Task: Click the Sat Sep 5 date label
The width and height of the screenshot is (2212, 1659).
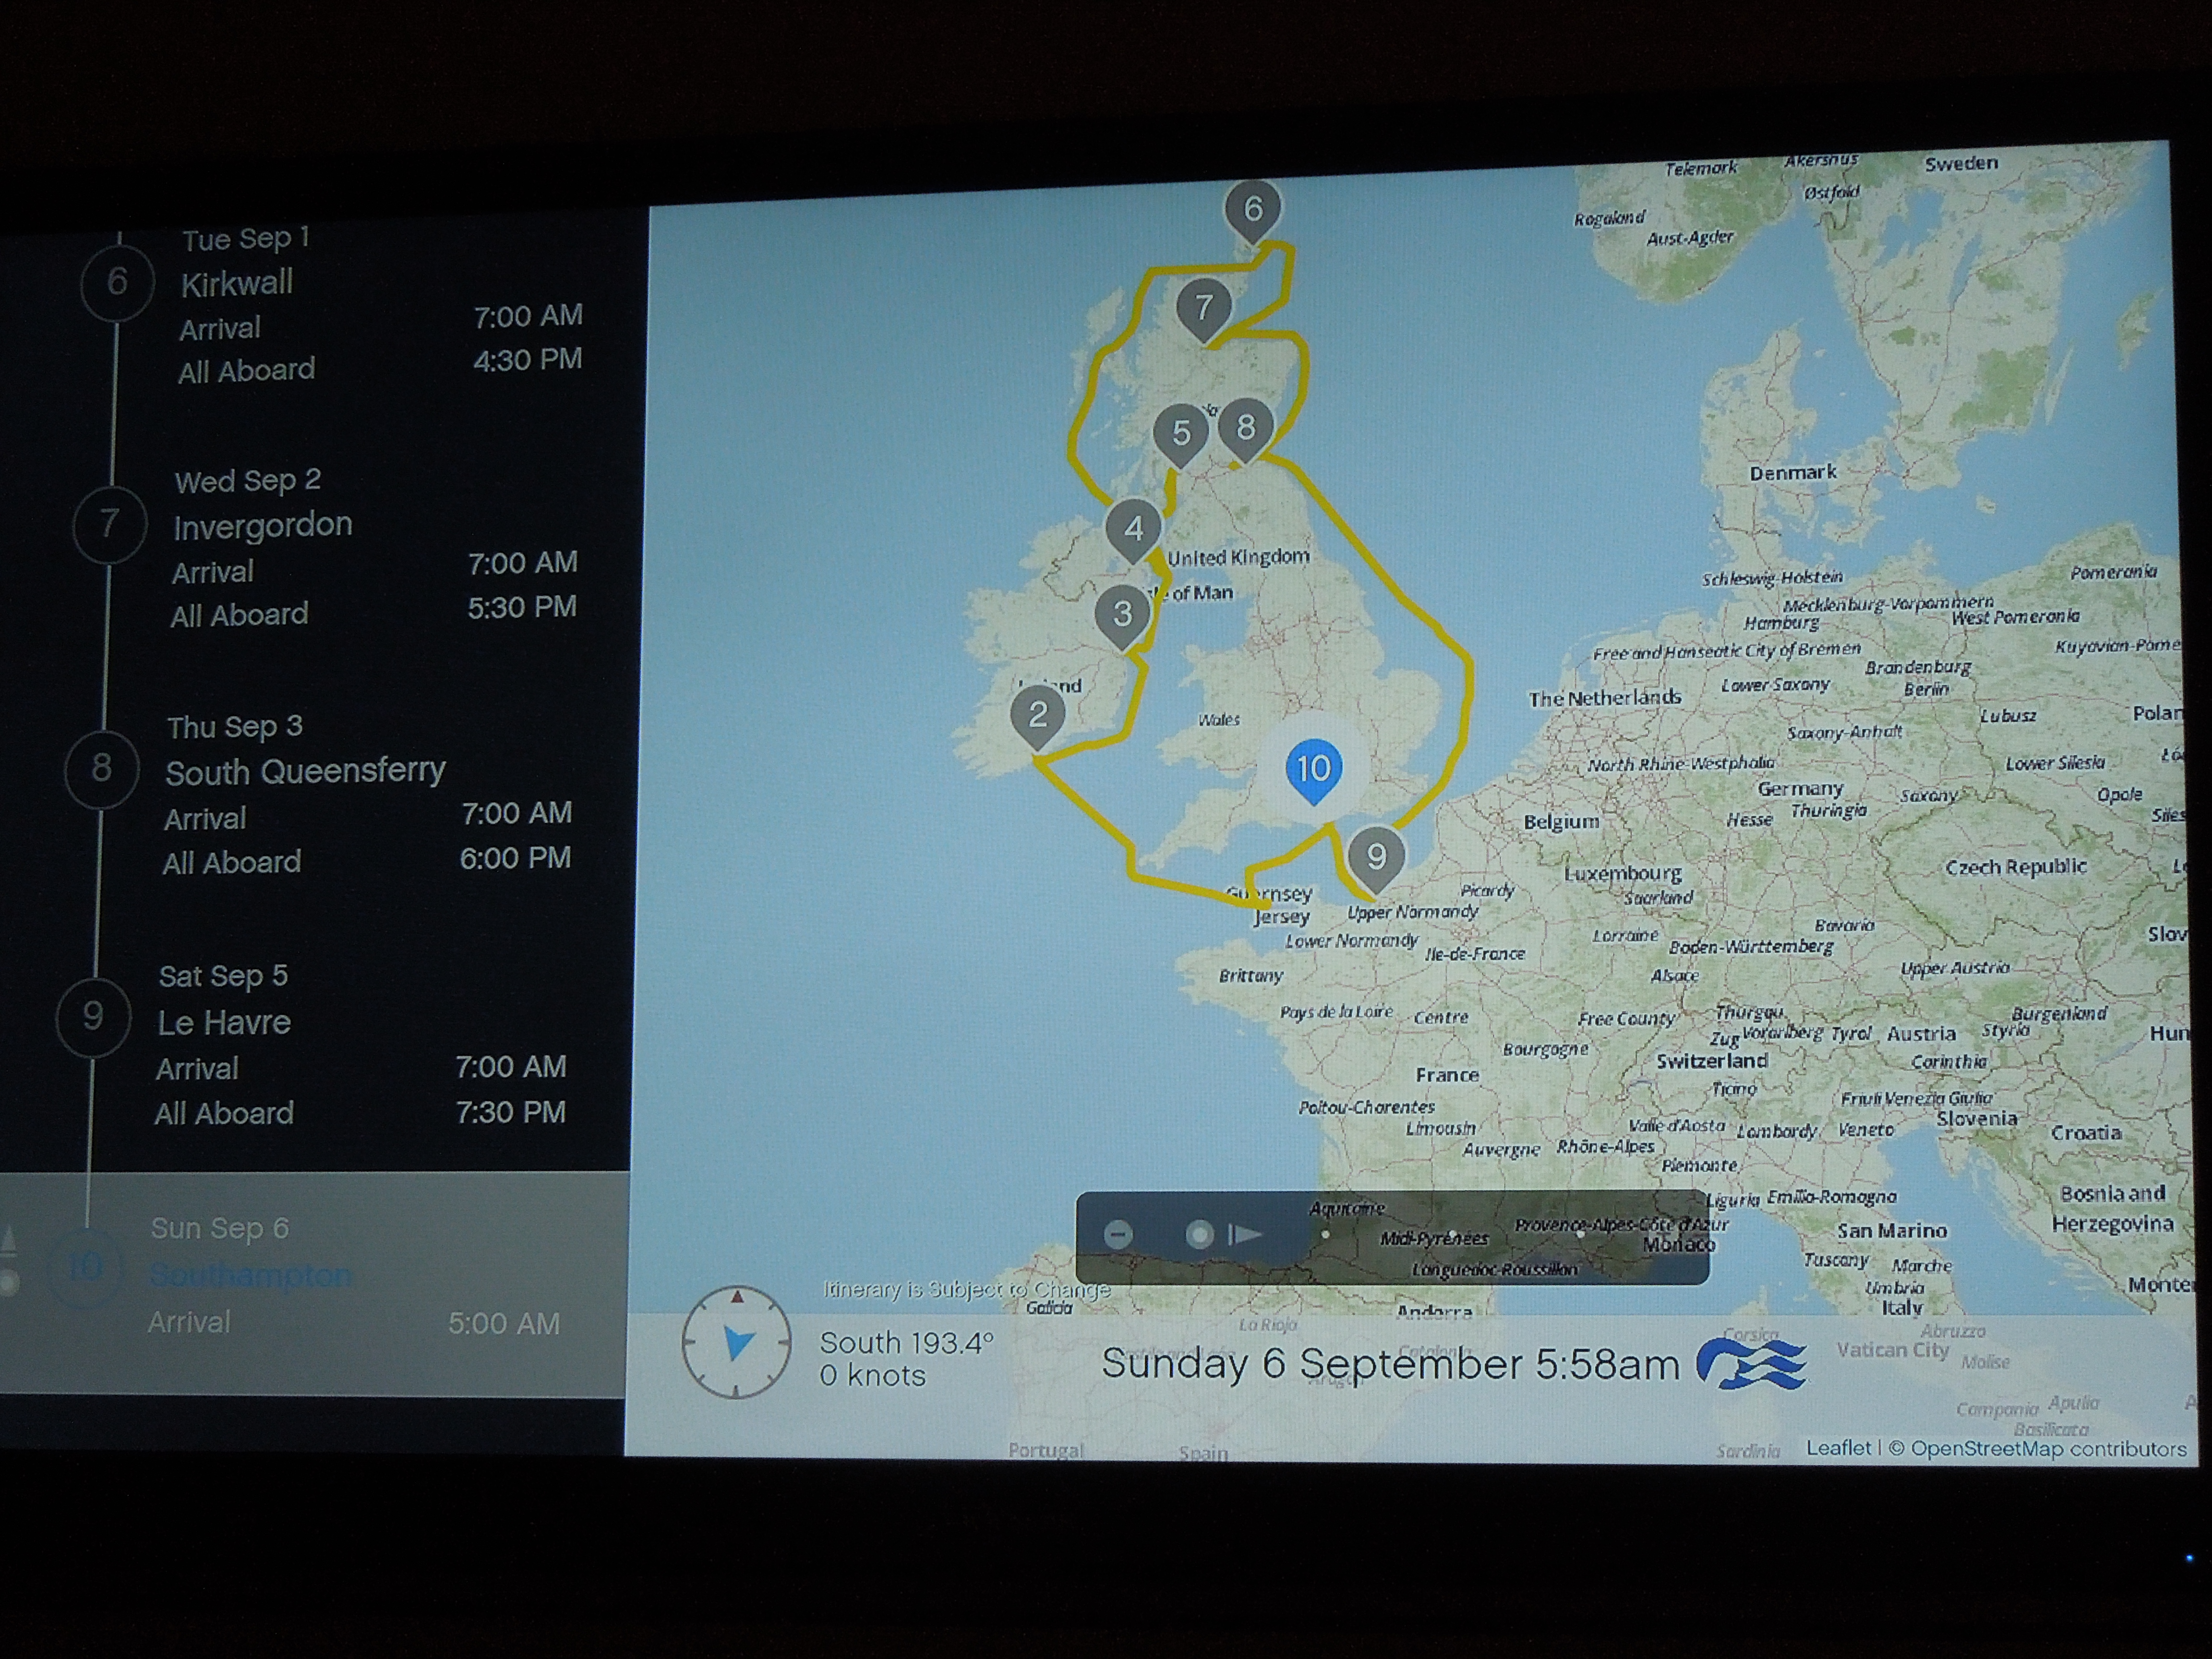Action: click(x=223, y=976)
